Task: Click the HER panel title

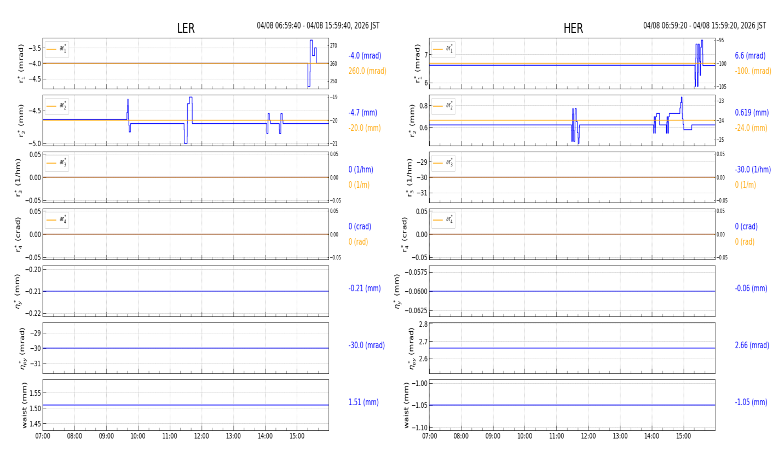Action: pyautogui.click(x=573, y=28)
